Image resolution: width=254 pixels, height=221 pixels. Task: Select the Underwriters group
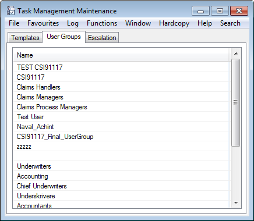point(121,166)
